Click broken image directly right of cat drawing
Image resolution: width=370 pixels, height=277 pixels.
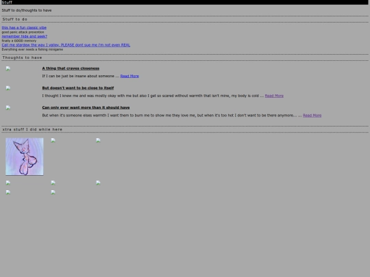tap(53, 140)
